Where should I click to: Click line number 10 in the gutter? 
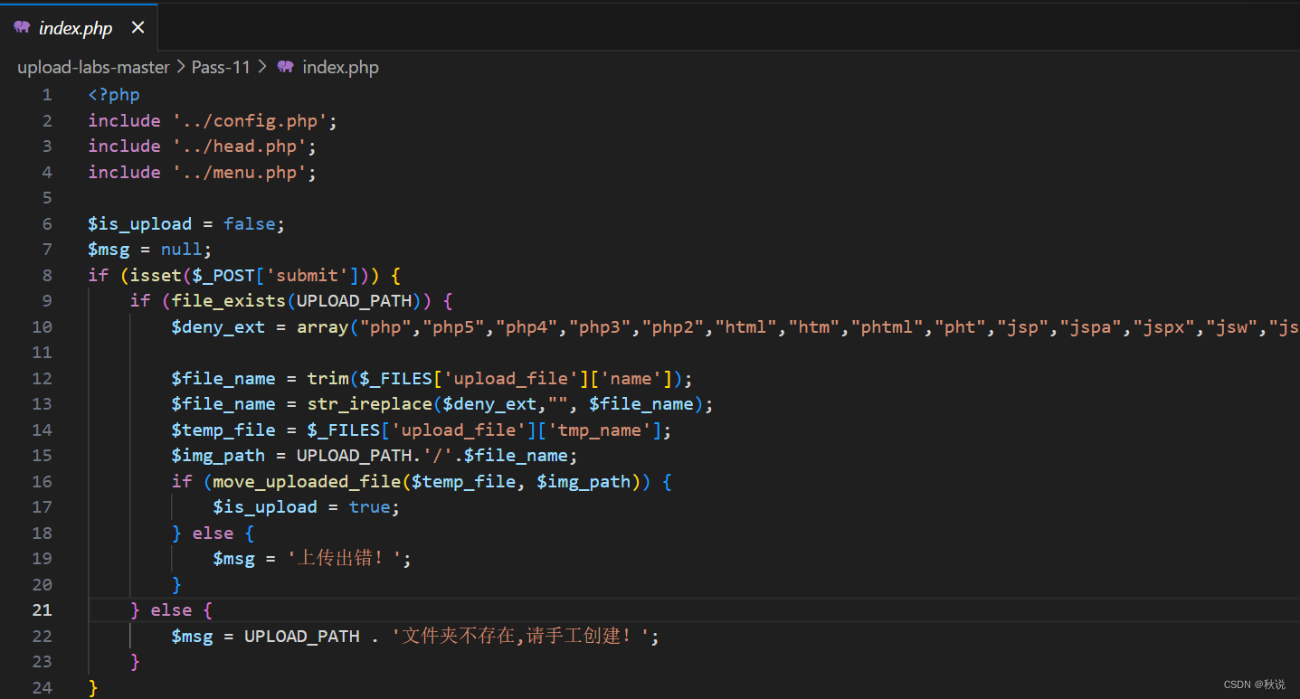tap(43, 326)
